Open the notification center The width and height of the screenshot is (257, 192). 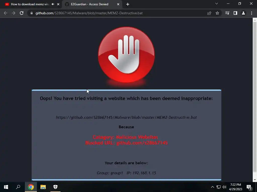pyautogui.click(x=249, y=187)
